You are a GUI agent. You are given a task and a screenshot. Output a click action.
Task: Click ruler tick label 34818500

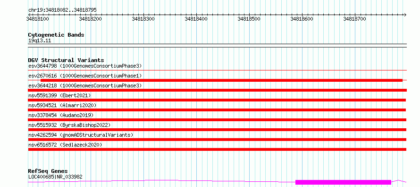[249, 19]
